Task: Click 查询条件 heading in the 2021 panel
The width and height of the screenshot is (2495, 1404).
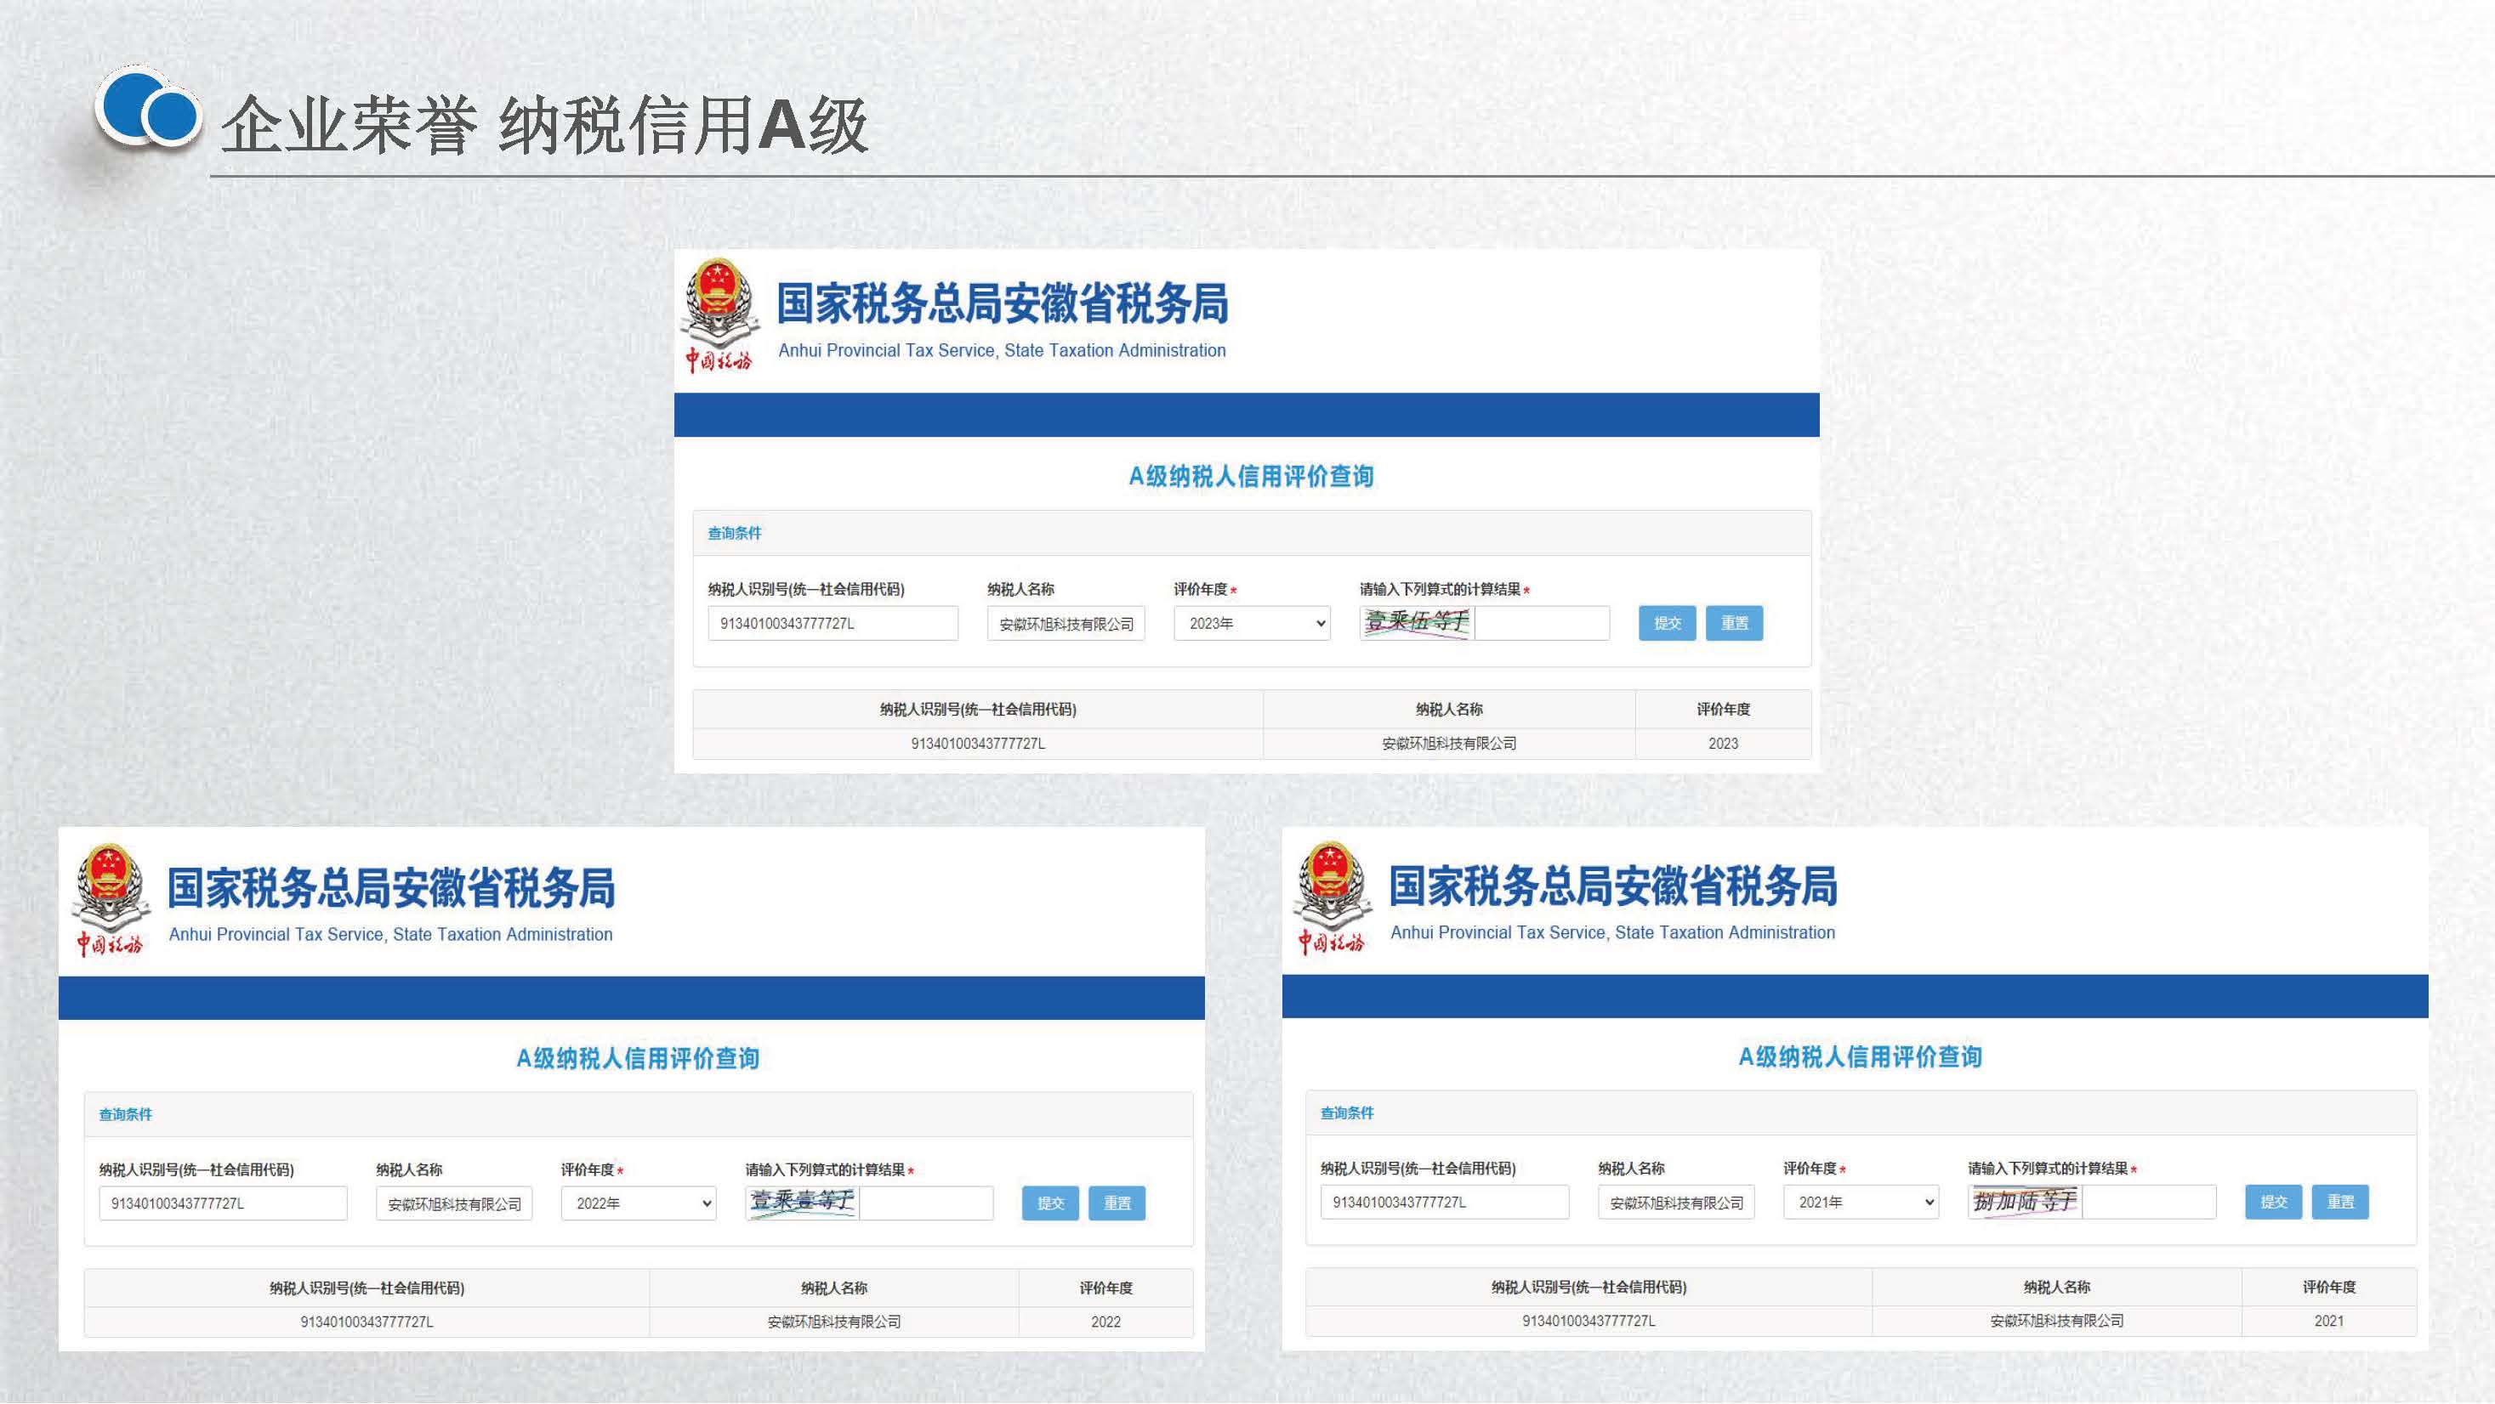Action: click(x=1347, y=1112)
